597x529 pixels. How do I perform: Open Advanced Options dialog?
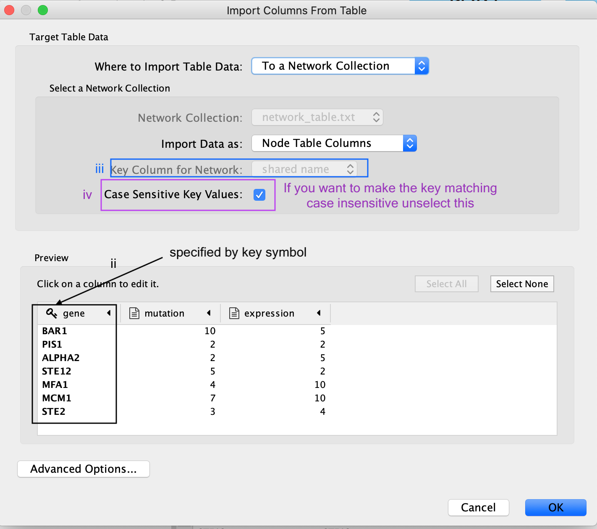pos(84,469)
